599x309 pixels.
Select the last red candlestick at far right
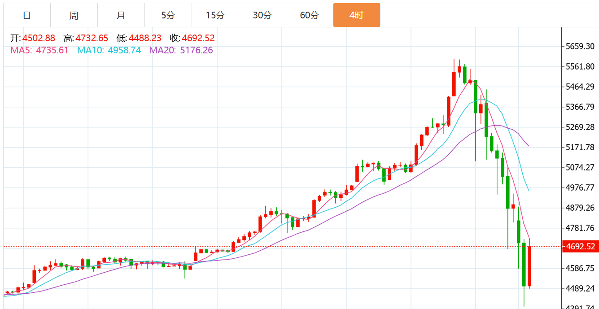[529, 266]
